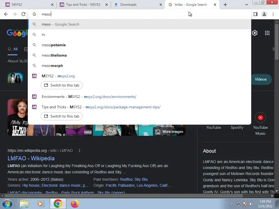Open Chrome's three-dot menu
The image size is (279, 209).
pyautogui.click(x=273, y=14)
